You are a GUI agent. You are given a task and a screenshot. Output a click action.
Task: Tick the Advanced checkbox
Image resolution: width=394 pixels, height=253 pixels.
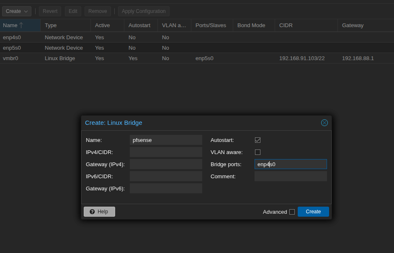point(292,212)
